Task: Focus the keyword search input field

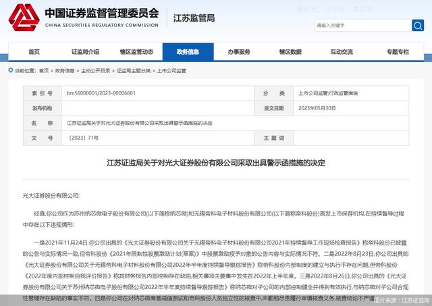Action: 363,26
